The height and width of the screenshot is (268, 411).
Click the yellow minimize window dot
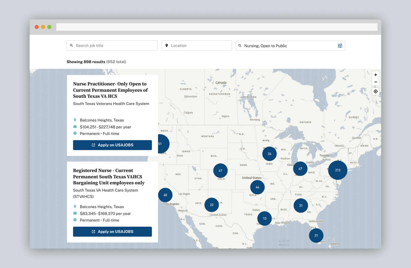[43, 27]
